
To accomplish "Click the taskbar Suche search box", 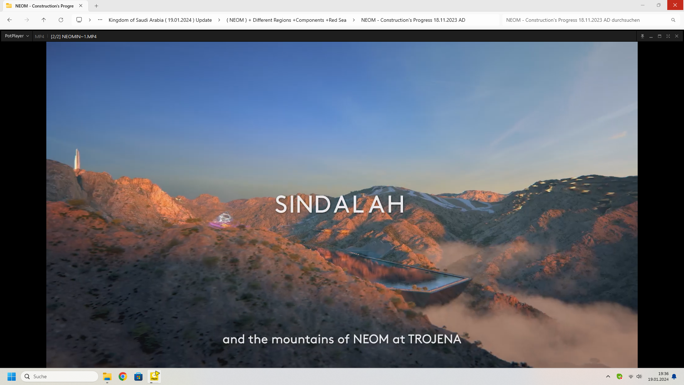I will 59,376.
